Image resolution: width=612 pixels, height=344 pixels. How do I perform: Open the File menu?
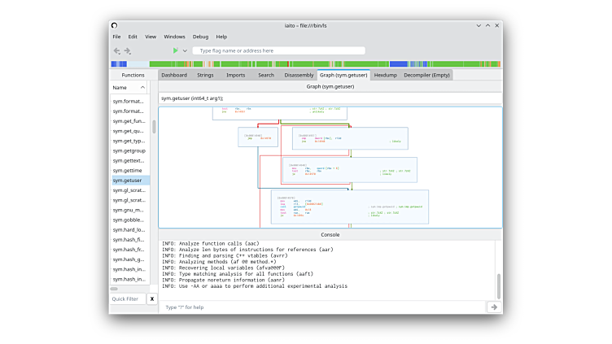tap(116, 37)
